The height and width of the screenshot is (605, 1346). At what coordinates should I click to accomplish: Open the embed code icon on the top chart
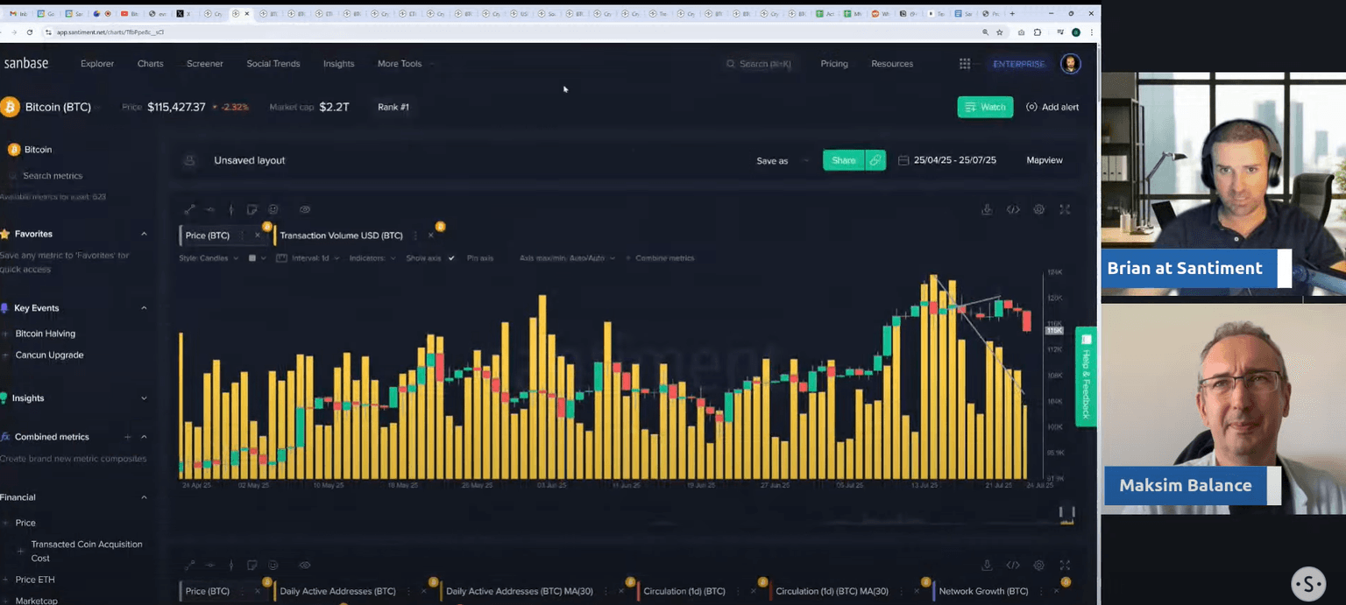[1013, 210]
